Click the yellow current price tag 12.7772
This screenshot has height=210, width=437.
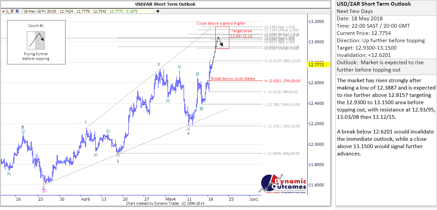(319, 65)
